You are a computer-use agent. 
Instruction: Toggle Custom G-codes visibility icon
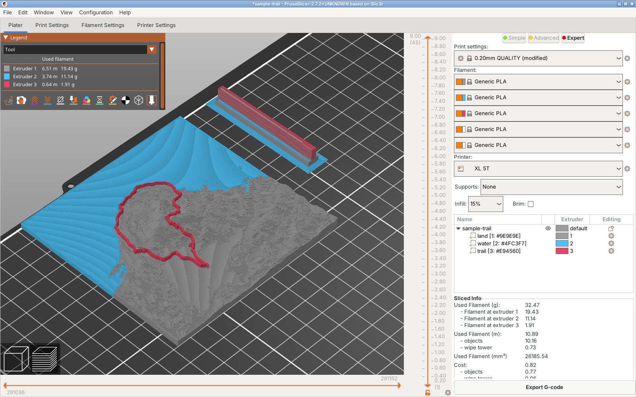point(112,100)
